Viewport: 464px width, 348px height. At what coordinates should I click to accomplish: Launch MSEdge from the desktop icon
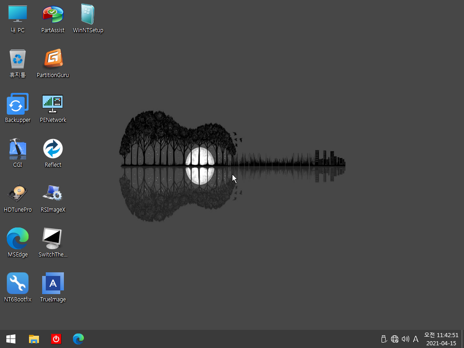(18, 243)
